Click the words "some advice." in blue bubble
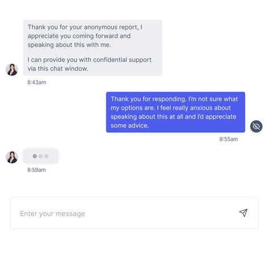The height and width of the screenshot is (269, 269). tap(130, 125)
